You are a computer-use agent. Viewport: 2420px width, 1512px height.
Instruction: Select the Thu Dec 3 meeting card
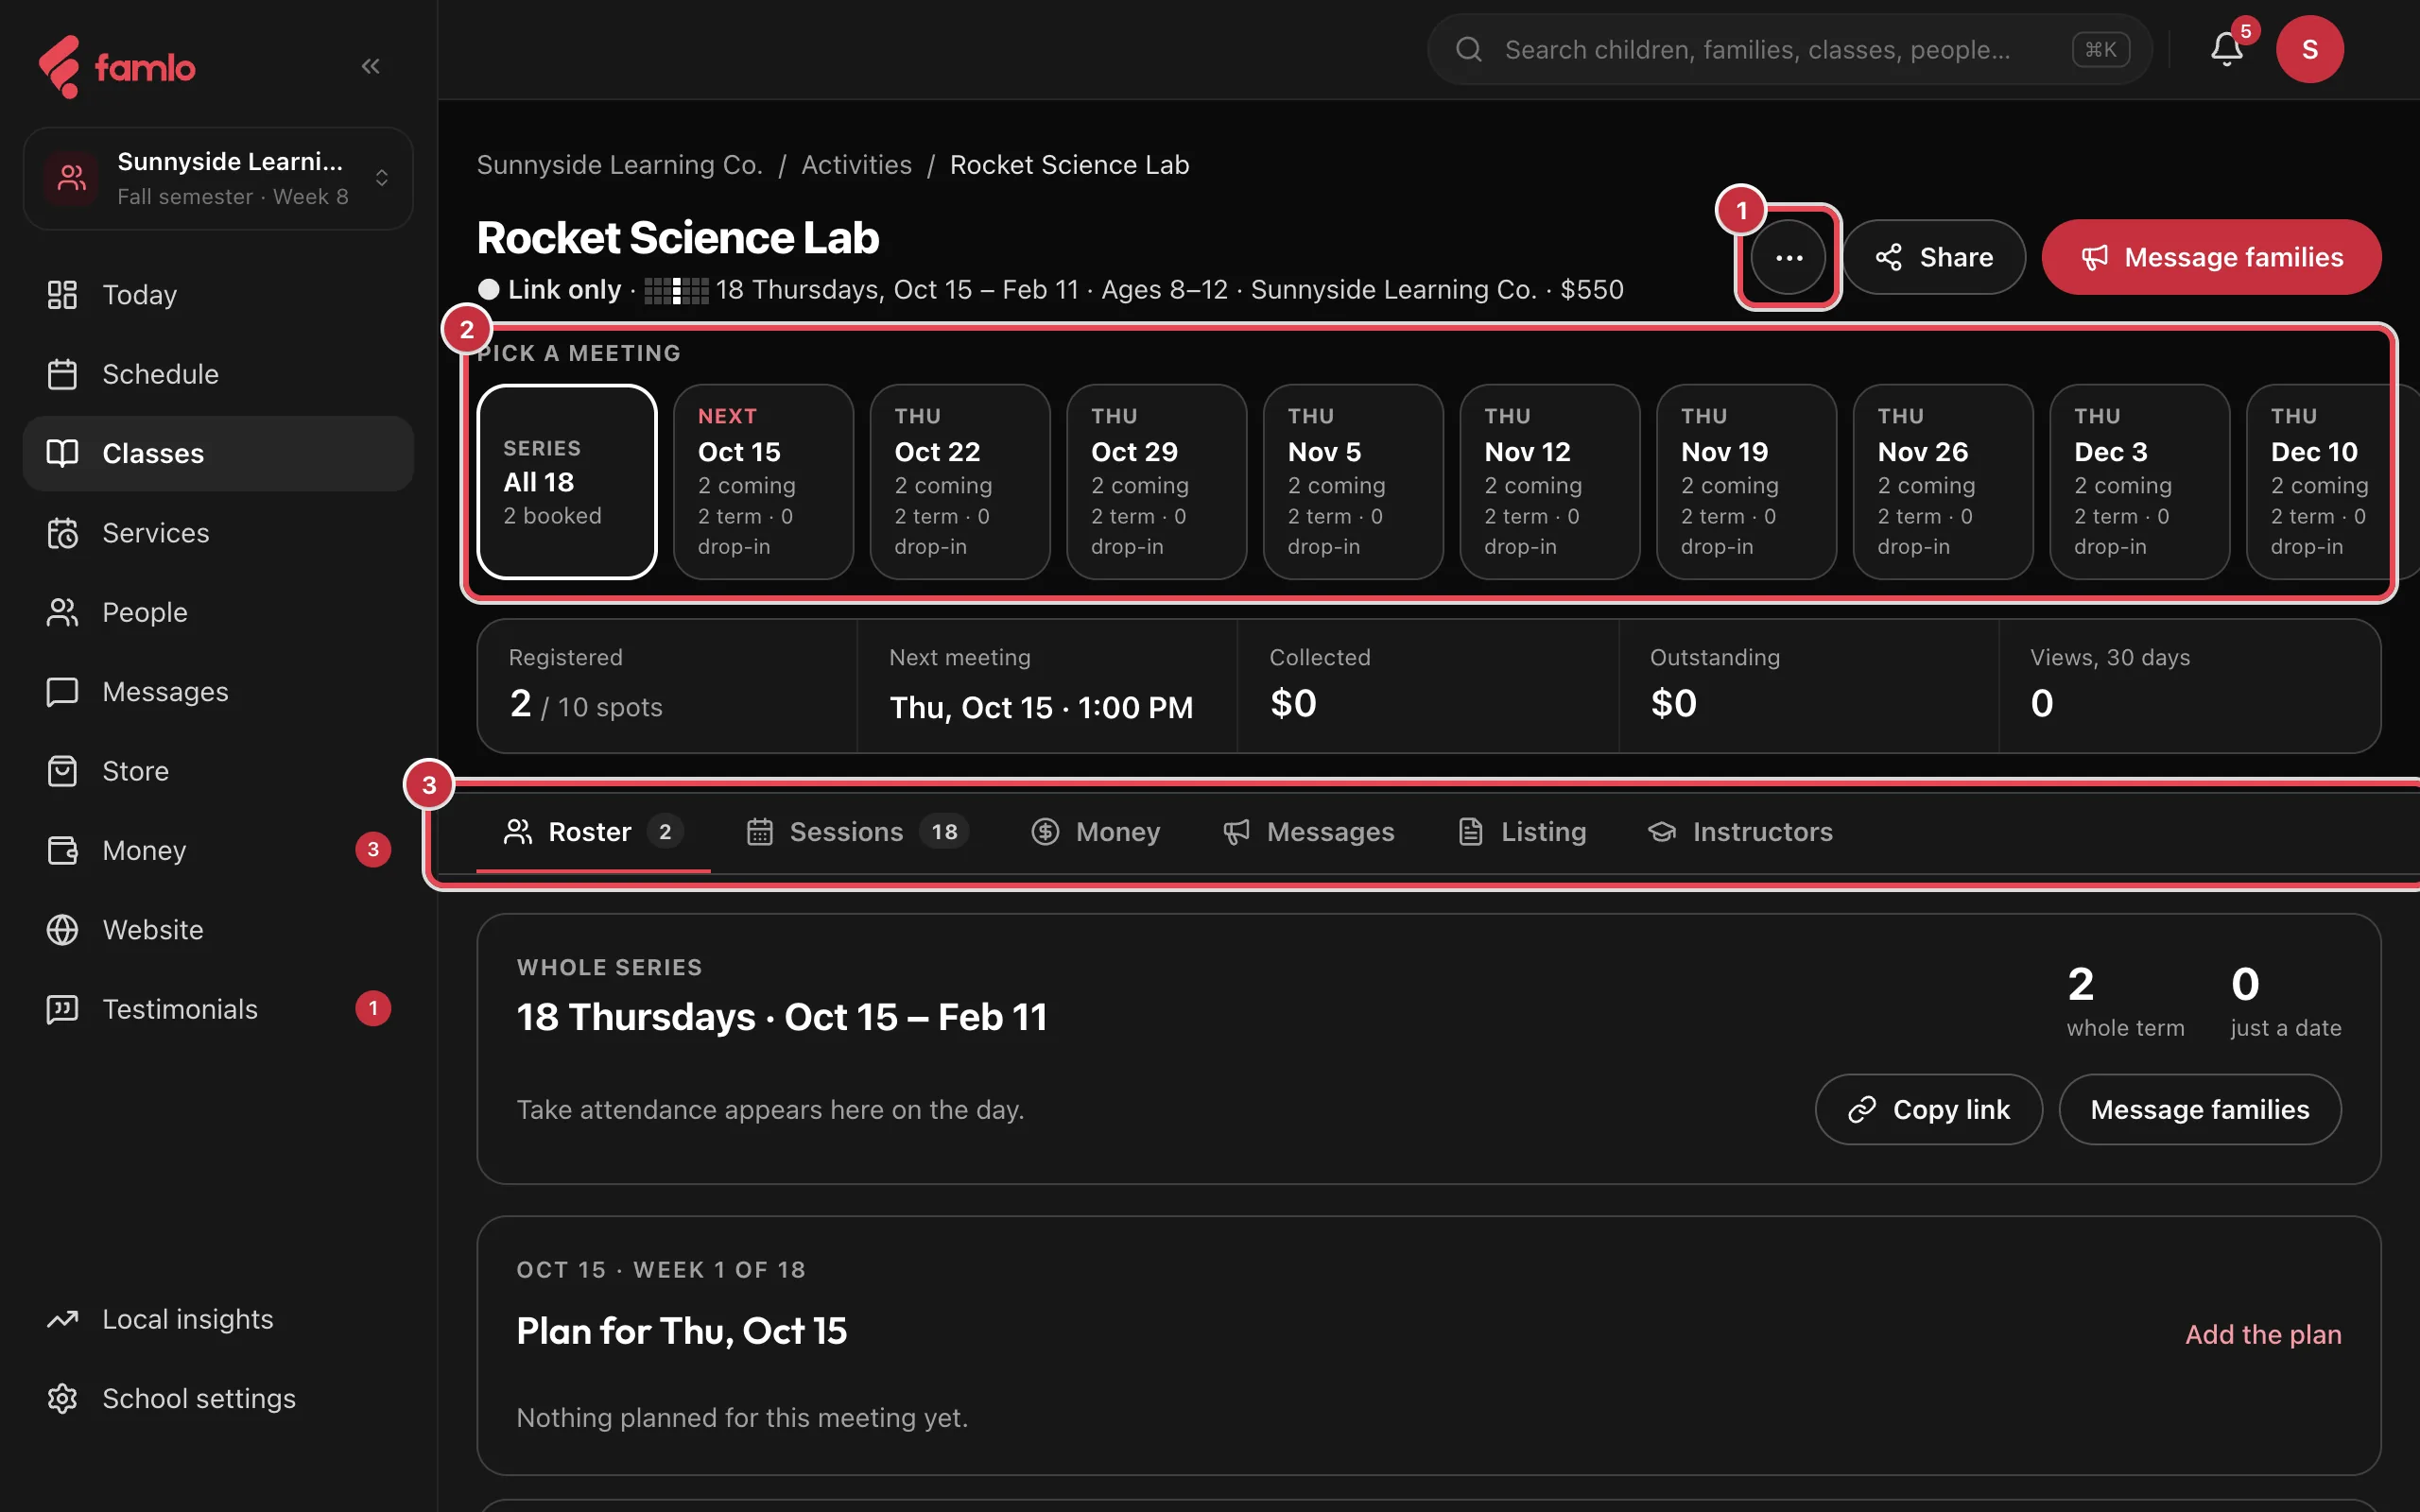pyautogui.click(x=2140, y=482)
